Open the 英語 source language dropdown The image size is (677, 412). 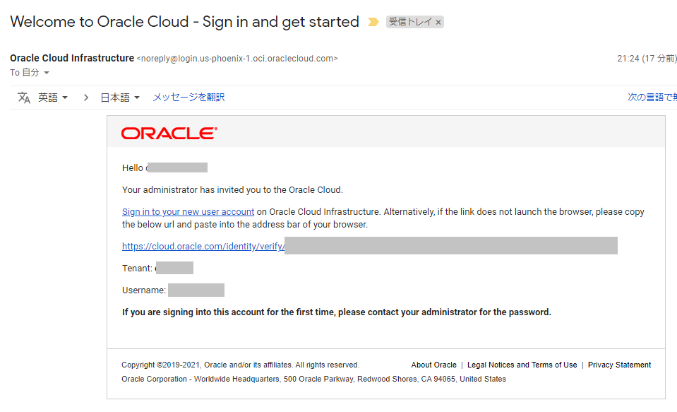click(53, 98)
